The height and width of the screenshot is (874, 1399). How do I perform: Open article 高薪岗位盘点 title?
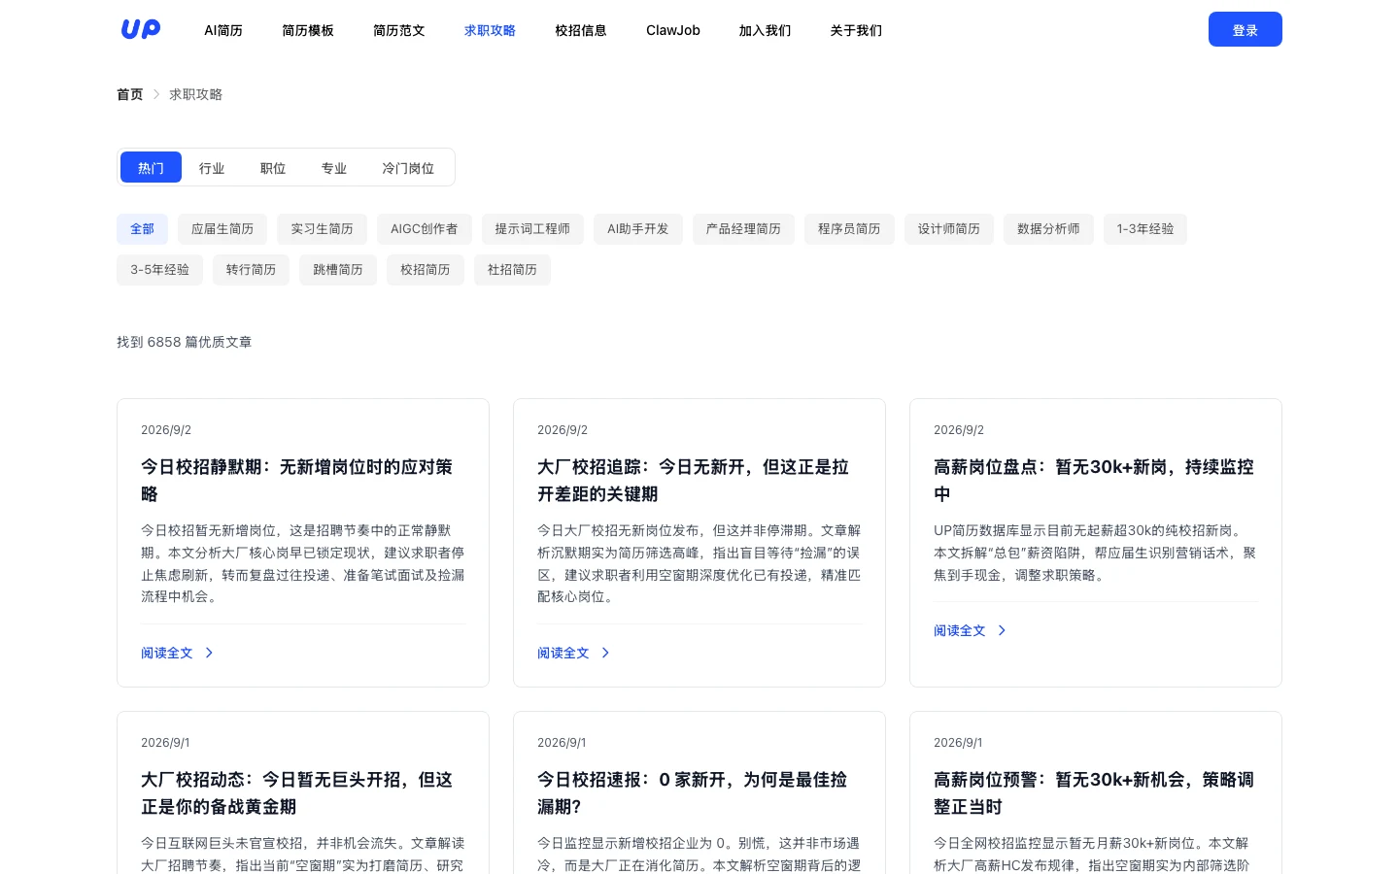click(x=1094, y=481)
